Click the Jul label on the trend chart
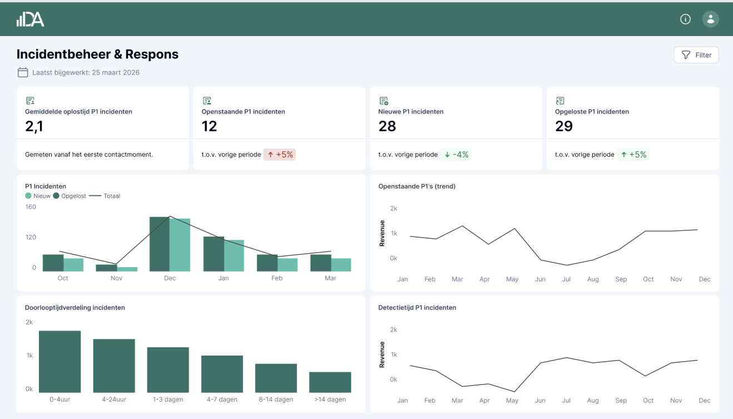 pos(566,279)
